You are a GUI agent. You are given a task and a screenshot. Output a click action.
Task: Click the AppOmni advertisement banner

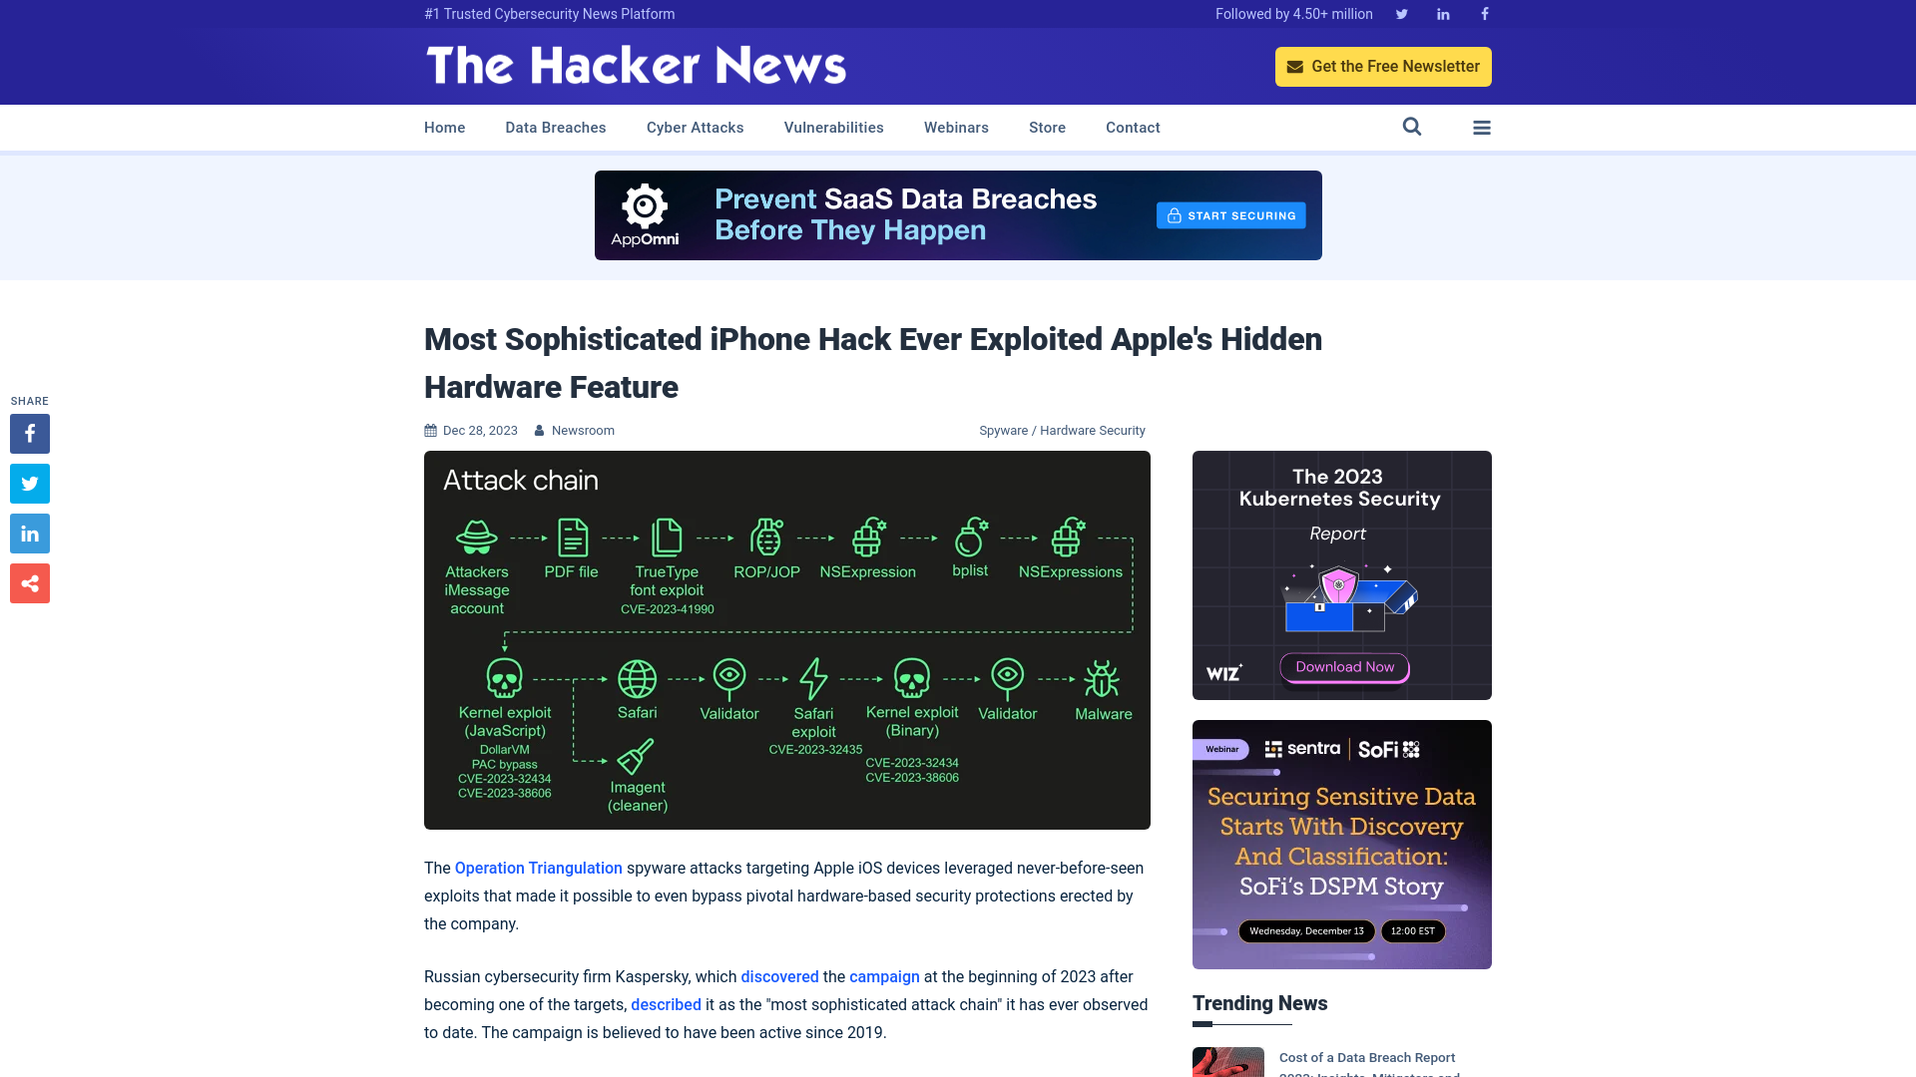tap(958, 214)
